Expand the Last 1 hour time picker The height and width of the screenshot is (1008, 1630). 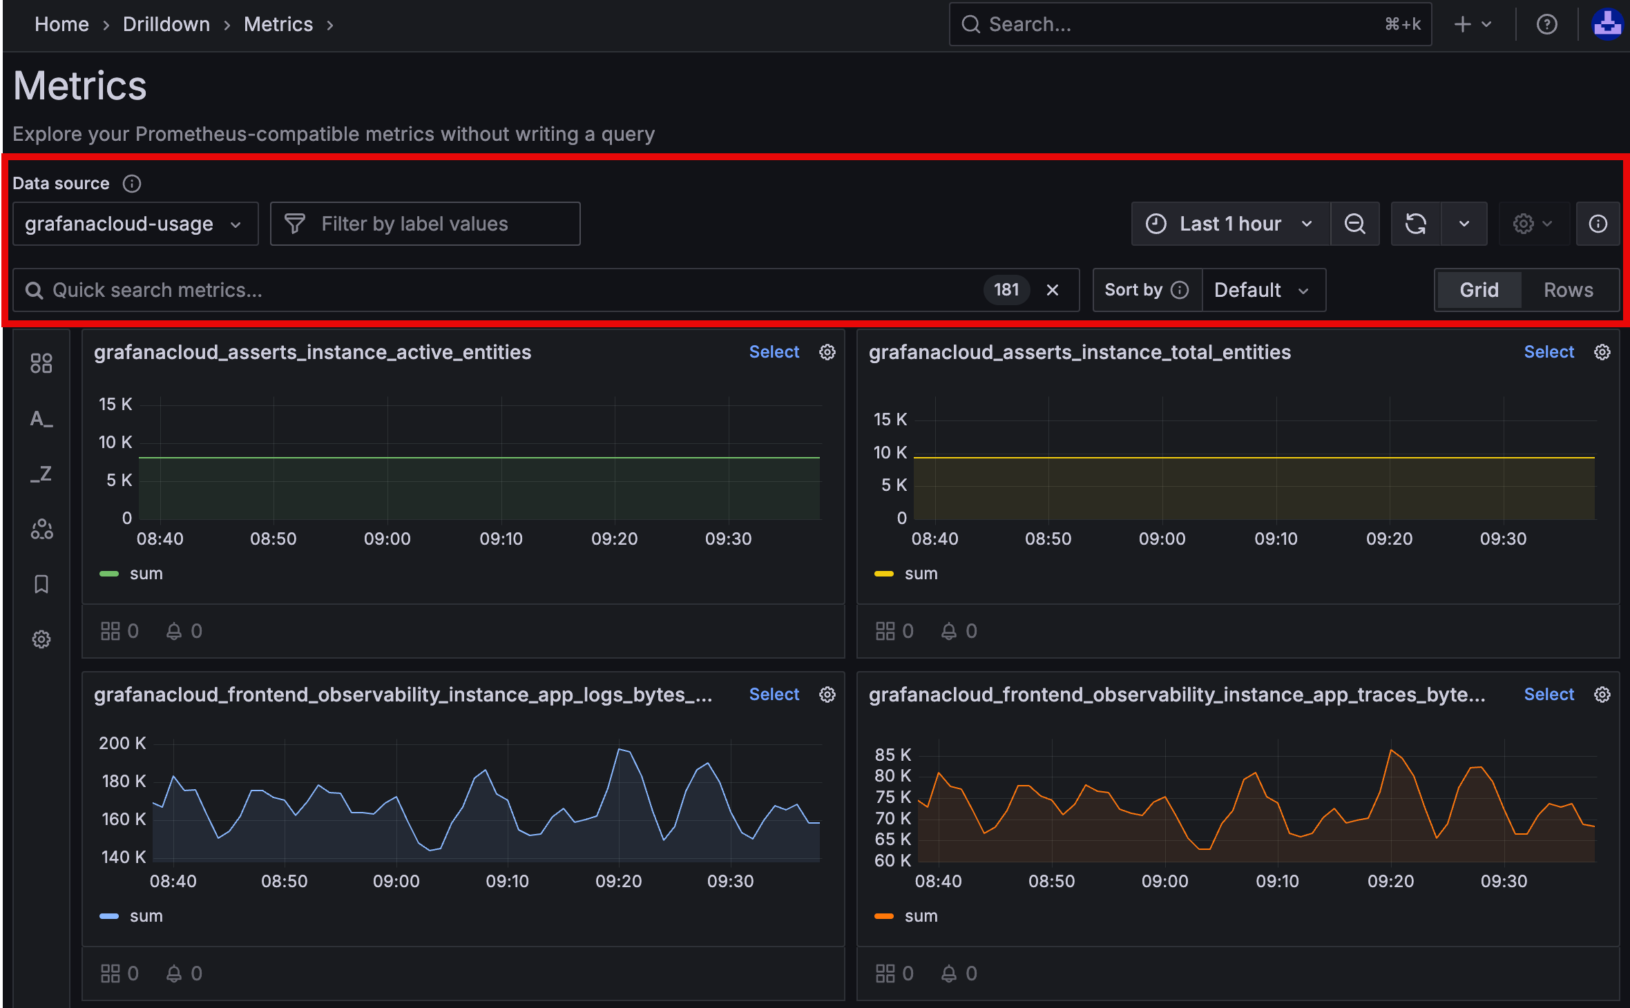coord(1229,223)
